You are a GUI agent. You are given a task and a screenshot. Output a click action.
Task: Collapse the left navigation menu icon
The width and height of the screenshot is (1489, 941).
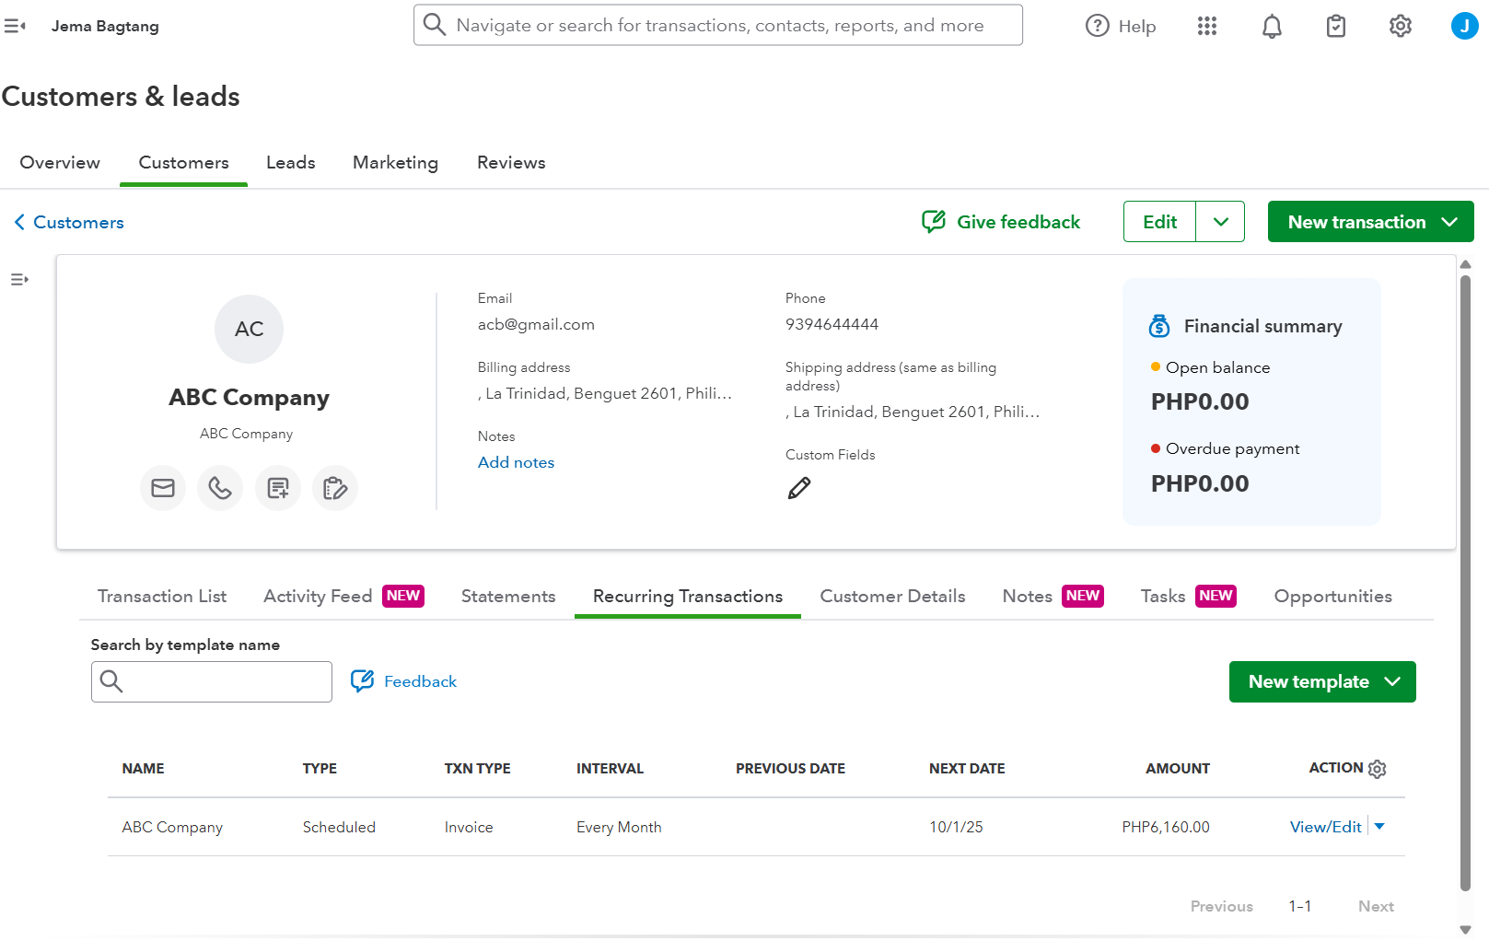(x=15, y=27)
